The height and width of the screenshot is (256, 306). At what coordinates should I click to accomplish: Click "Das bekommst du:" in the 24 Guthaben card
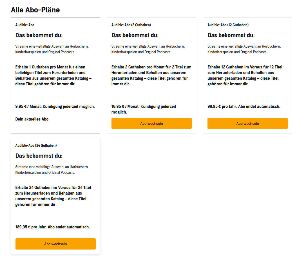click(39, 156)
